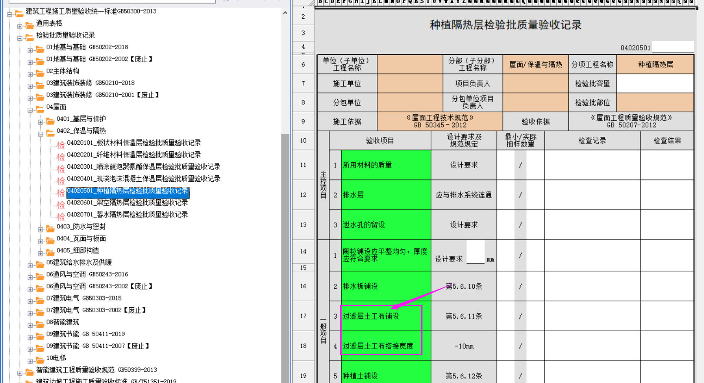Click the 检验批部位 orange input cell
This screenshot has height=383, width=704.
(655, 103)
